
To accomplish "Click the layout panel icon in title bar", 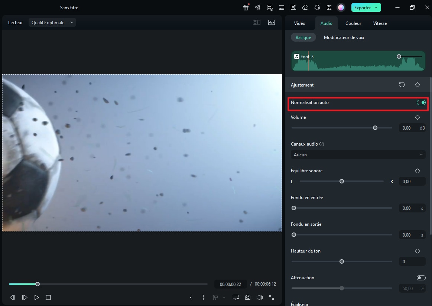I will 282,8.
